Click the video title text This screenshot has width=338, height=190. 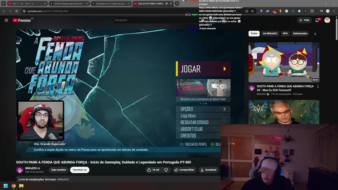tap(104, 162)
